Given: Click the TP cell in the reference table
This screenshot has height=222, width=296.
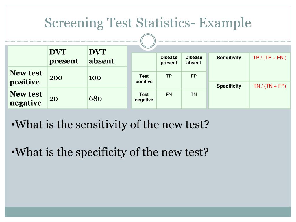Looking at the screenshot, I should pyautogui.click(x=169, y=81).
